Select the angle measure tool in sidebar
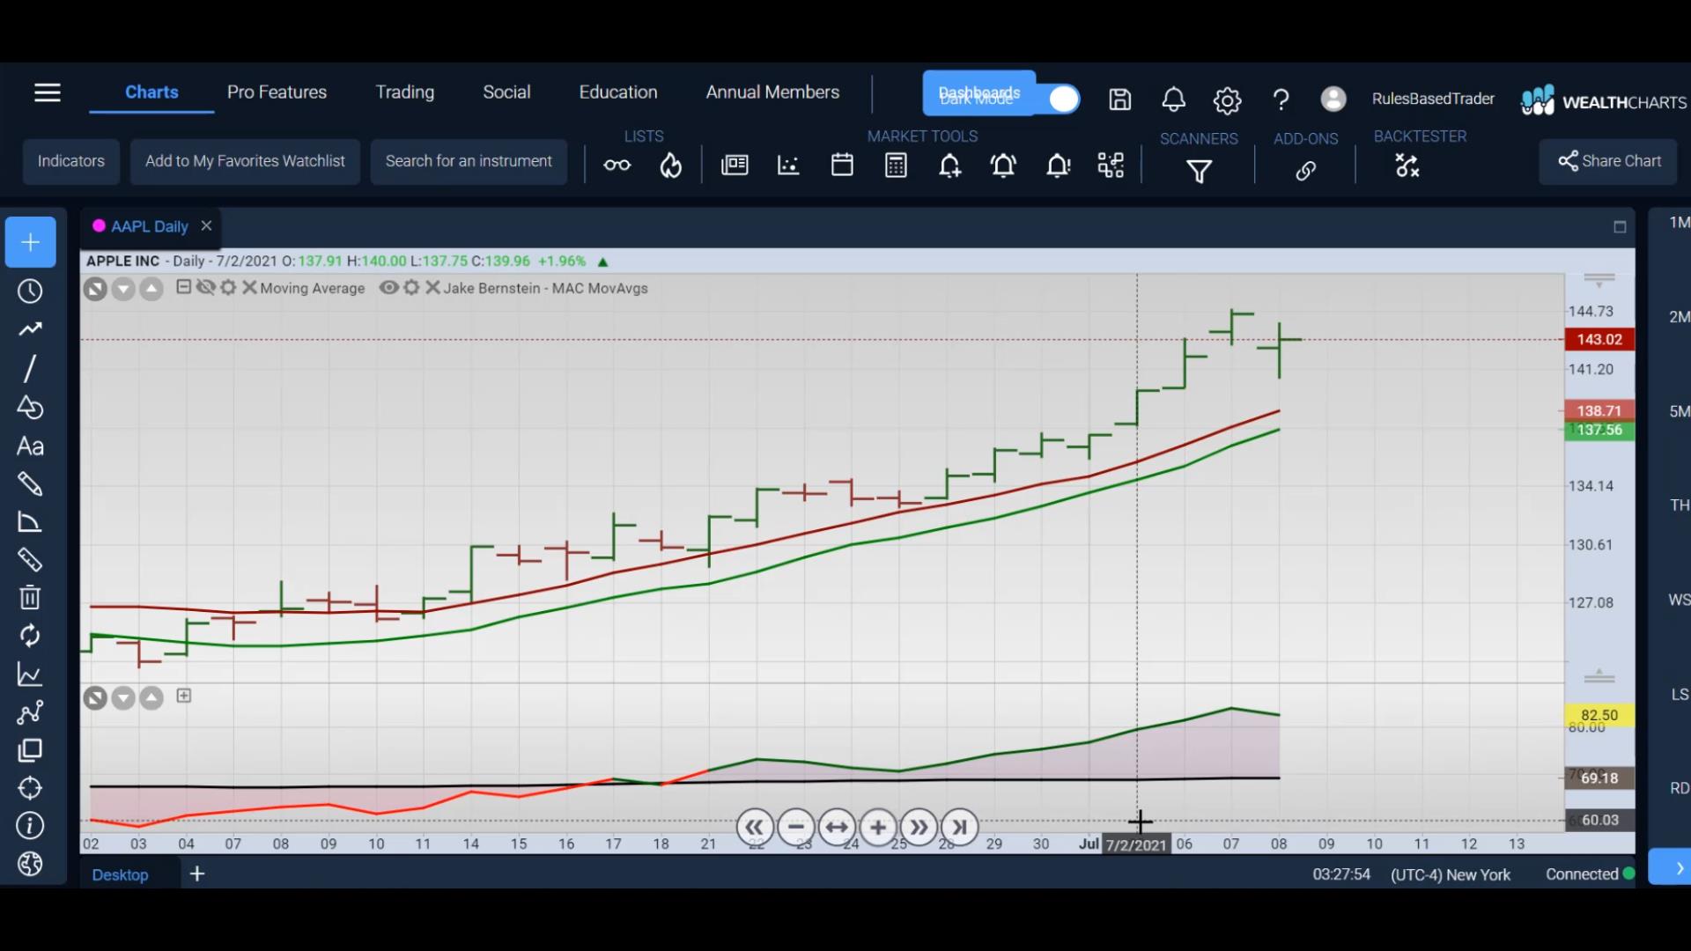This screenshot has height=951, width=1691. 30,522
